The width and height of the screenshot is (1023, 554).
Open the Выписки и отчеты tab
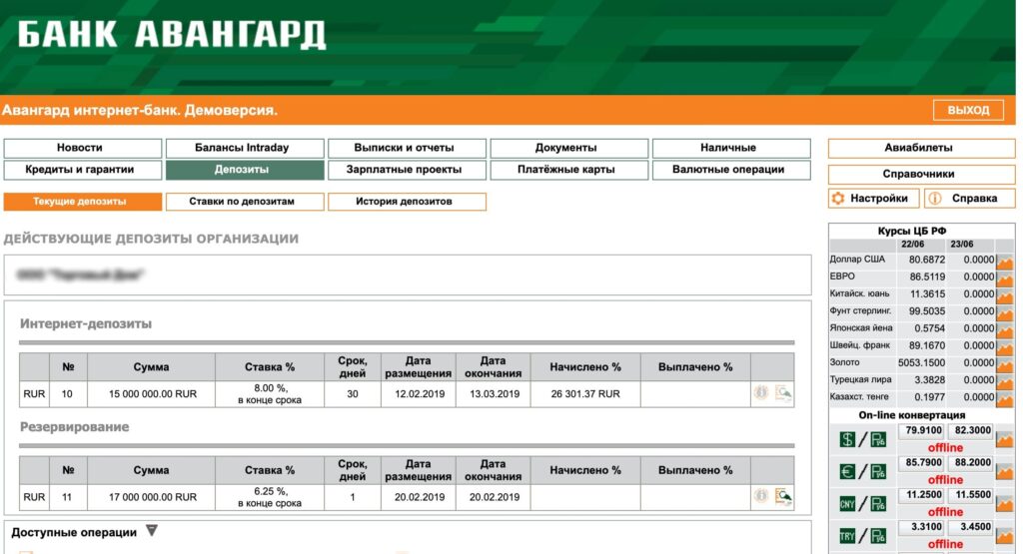(x=407, y=148)
